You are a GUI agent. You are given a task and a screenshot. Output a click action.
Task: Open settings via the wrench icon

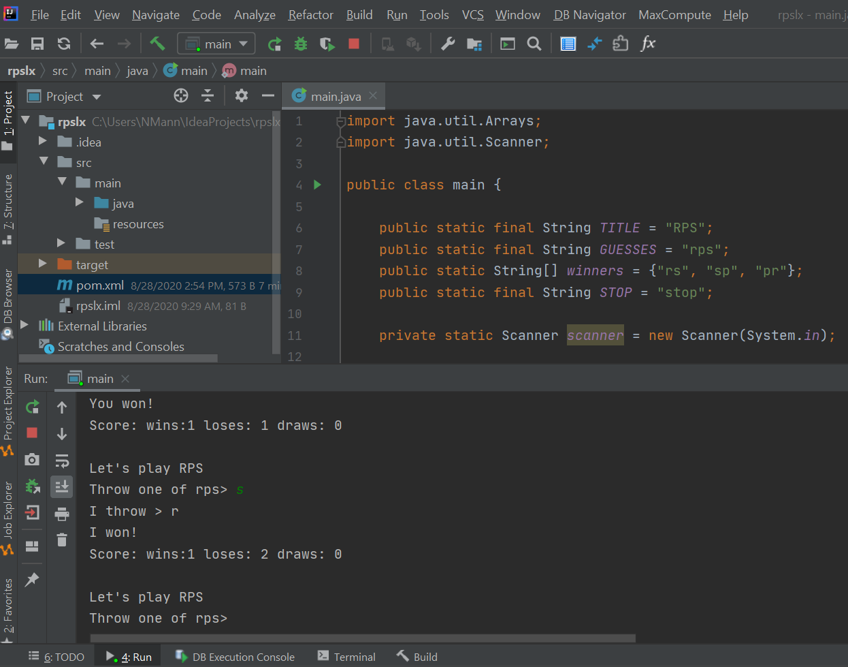point(447,43)
